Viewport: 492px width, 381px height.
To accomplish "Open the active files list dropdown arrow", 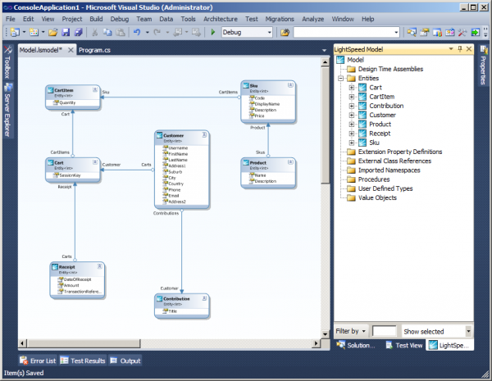I will (324, 51).
